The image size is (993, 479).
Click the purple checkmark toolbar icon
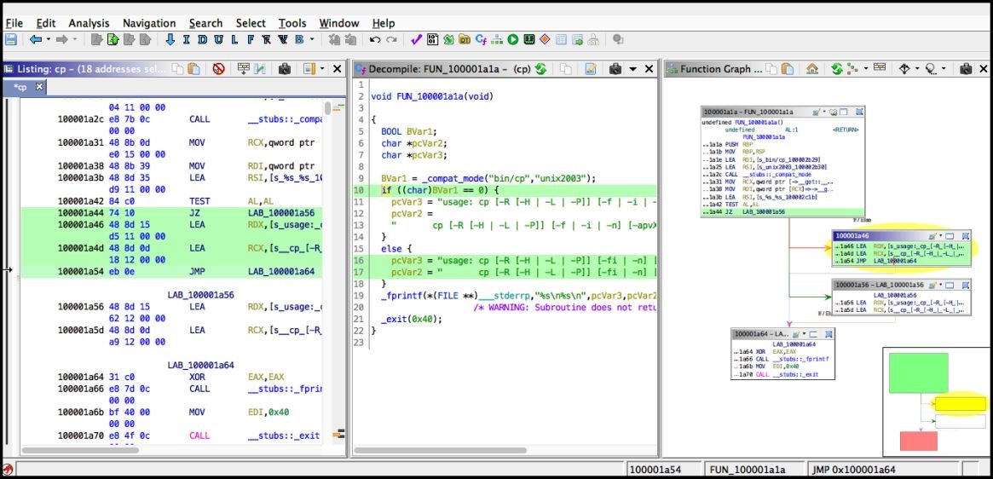(416, 39)
